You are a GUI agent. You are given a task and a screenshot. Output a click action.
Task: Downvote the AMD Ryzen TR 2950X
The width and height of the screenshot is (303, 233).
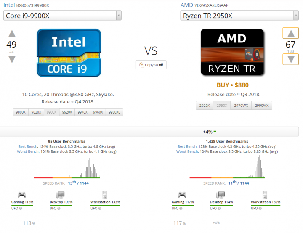click(291, 59)
